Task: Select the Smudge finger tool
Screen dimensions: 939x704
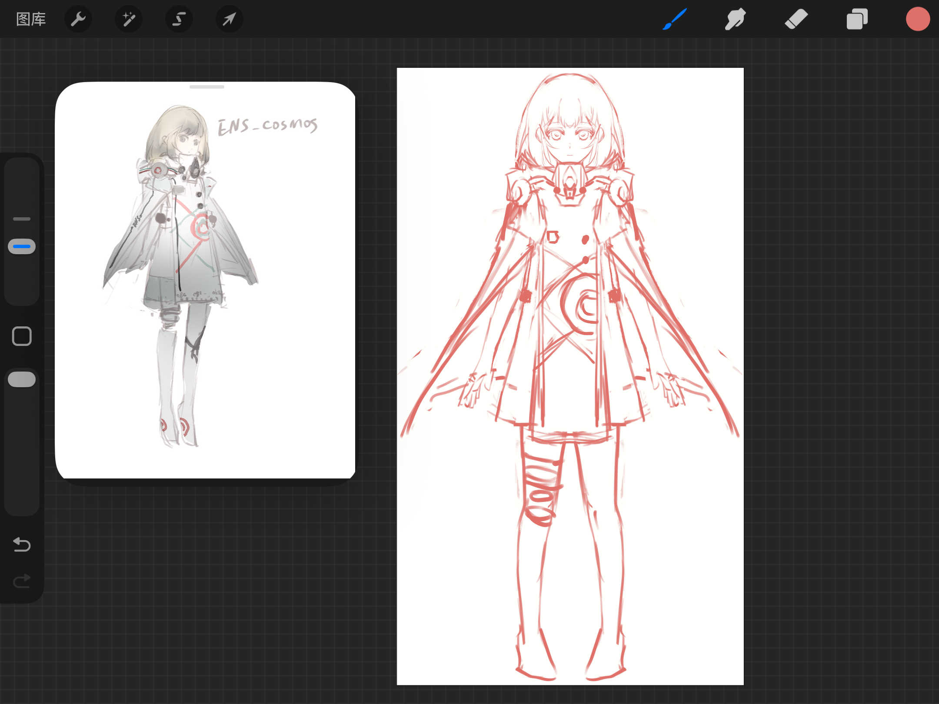Action: click(735, 19)
